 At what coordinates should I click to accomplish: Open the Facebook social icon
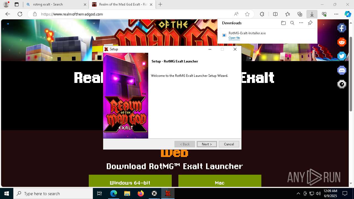(342, 28)
